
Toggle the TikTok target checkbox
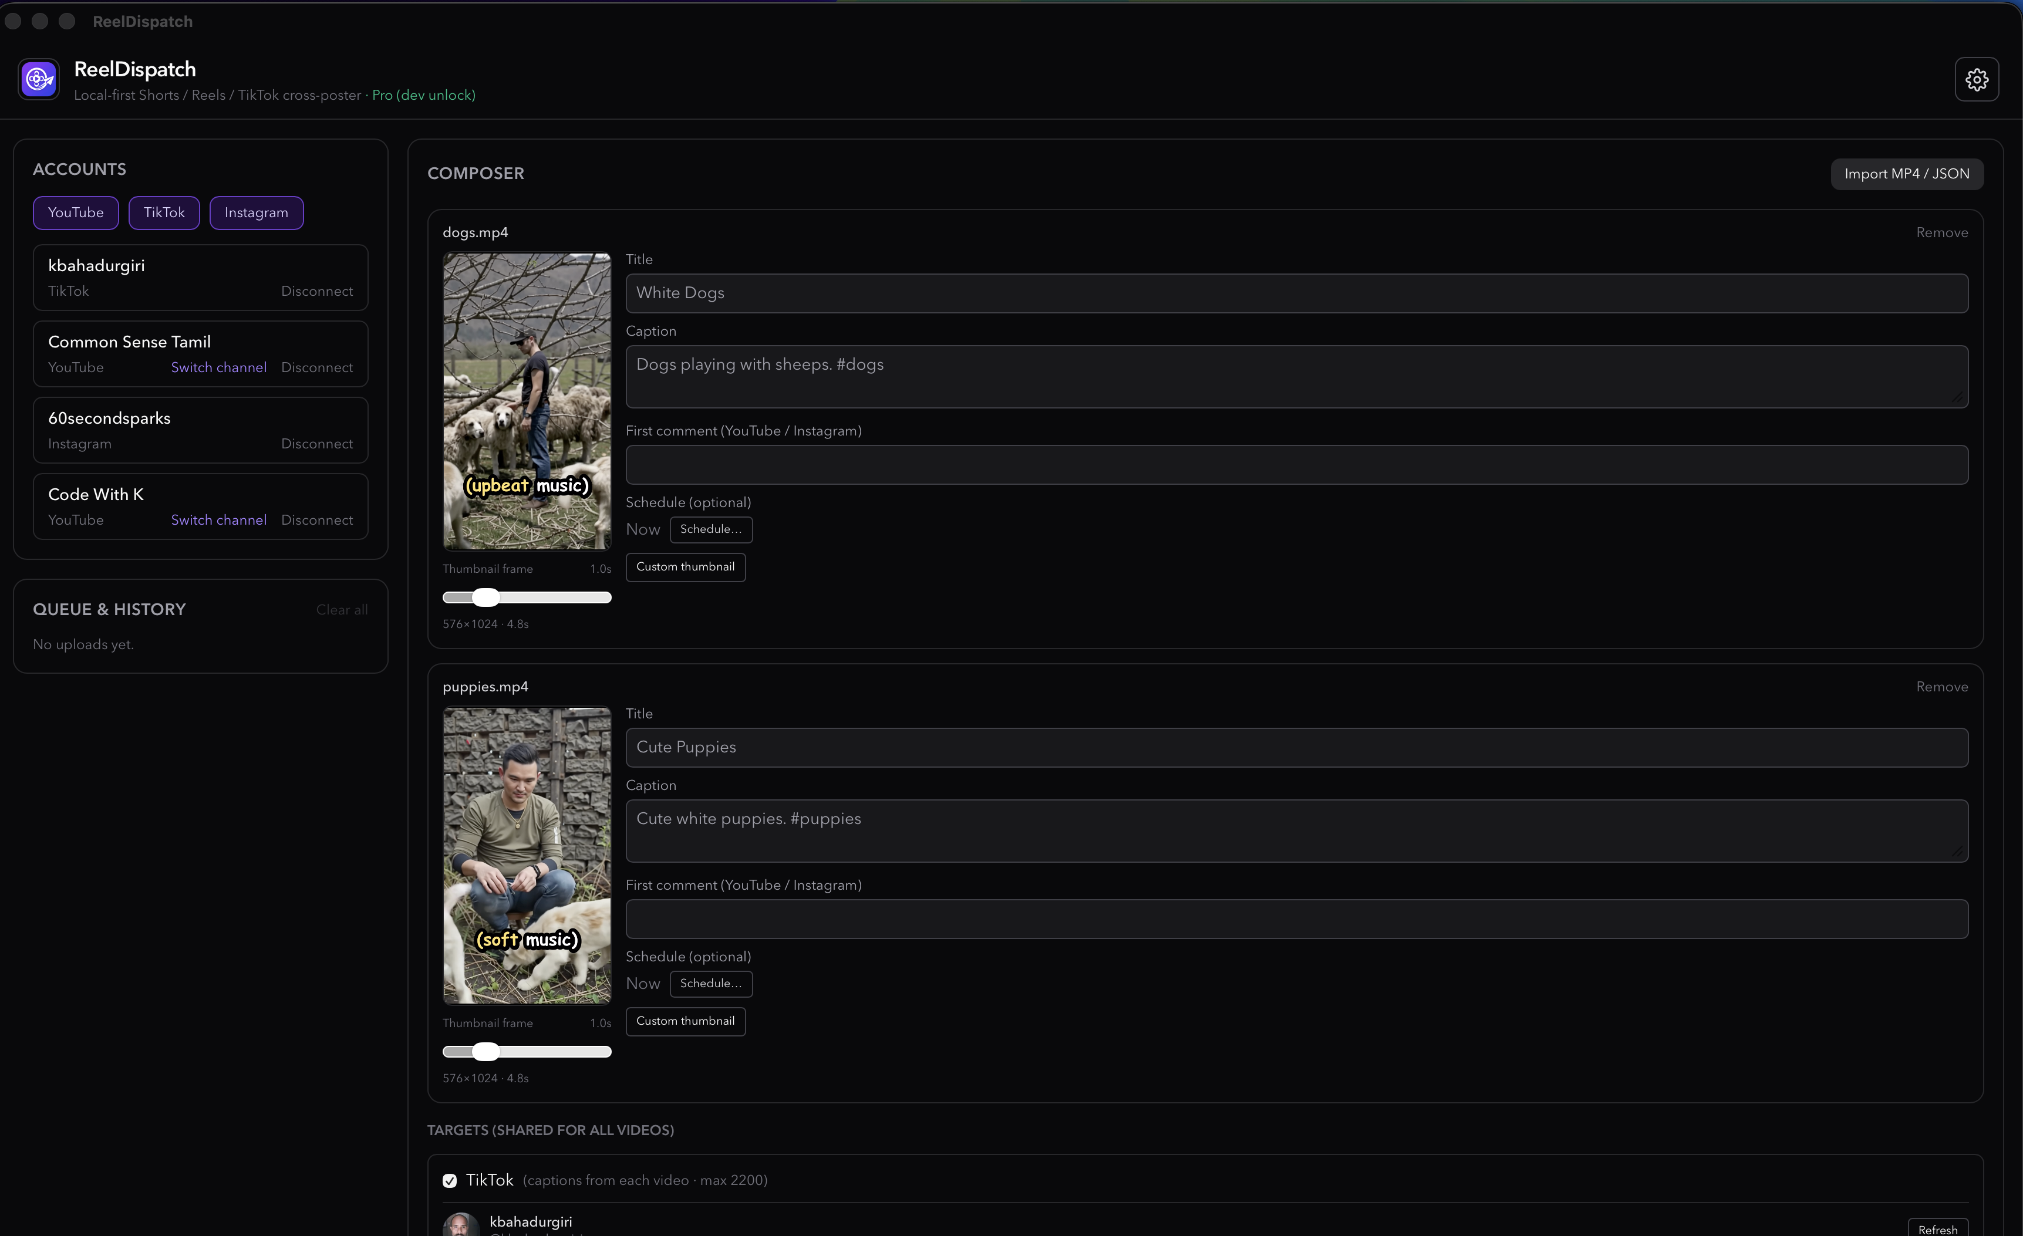point(450,1181)
